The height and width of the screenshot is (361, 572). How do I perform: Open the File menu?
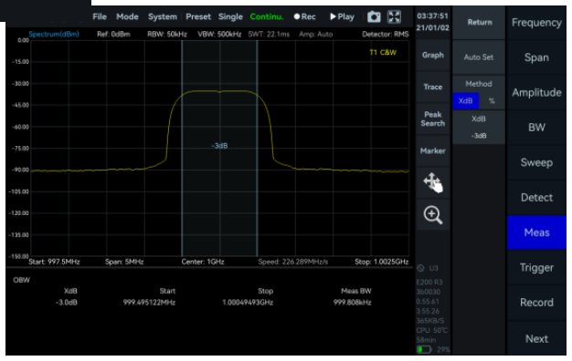[100, 16]
